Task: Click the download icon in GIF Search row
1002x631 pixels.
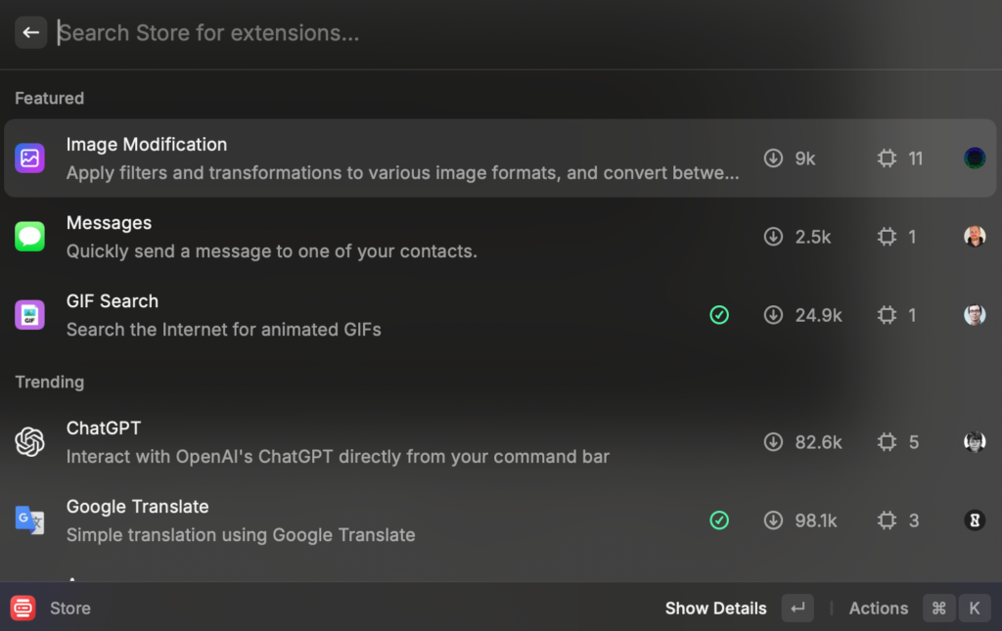Action: 773,315
